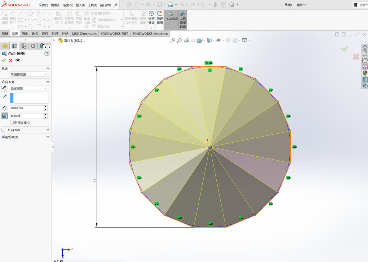This screenshot has width=368, height=262.
Task: Open FeatureManager design tree tab
Action: tap(5, 46)
